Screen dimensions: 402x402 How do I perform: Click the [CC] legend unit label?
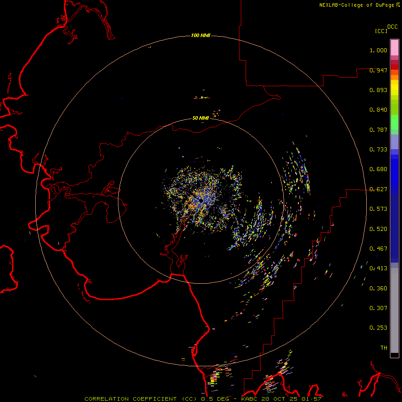click(381, 31)
